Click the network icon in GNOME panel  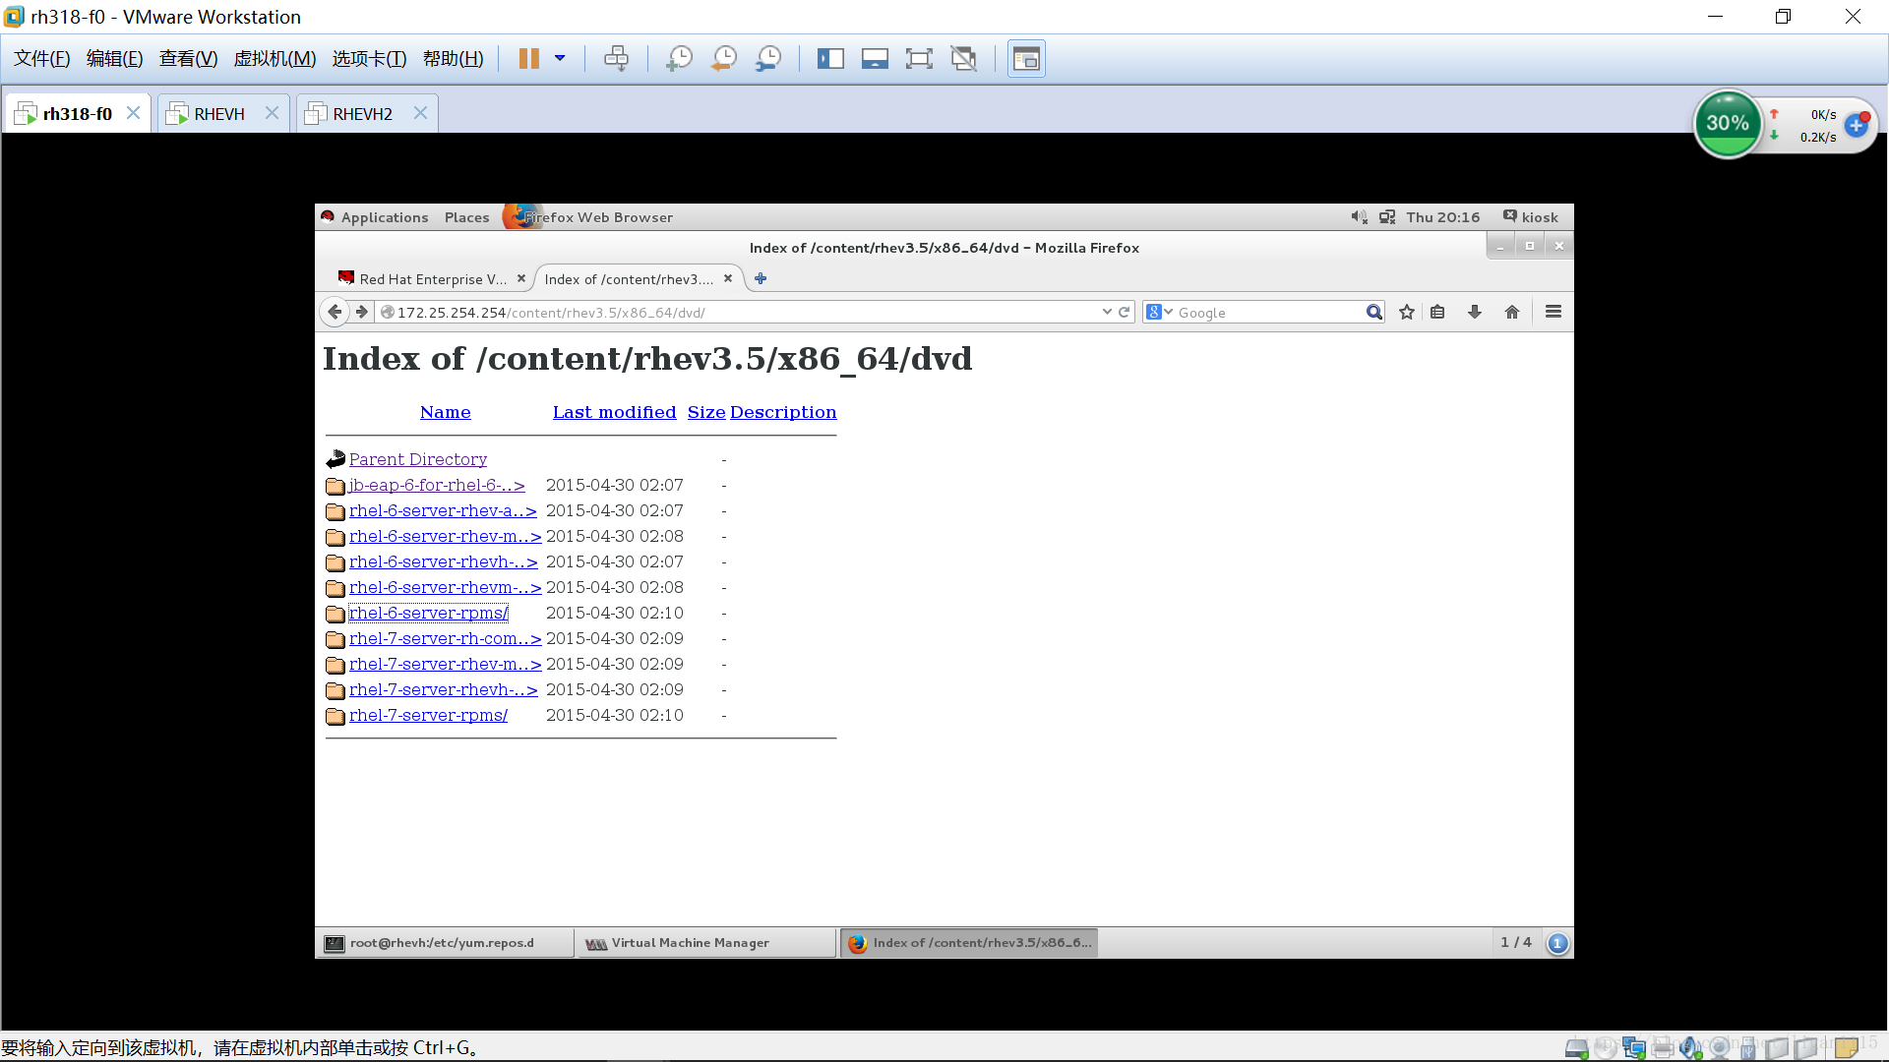pyautogui.click(x=1387, y=217)
